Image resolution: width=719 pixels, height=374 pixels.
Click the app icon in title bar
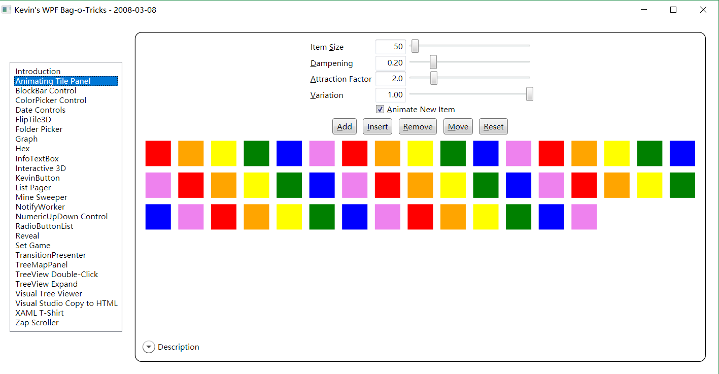tap(7, 10)
